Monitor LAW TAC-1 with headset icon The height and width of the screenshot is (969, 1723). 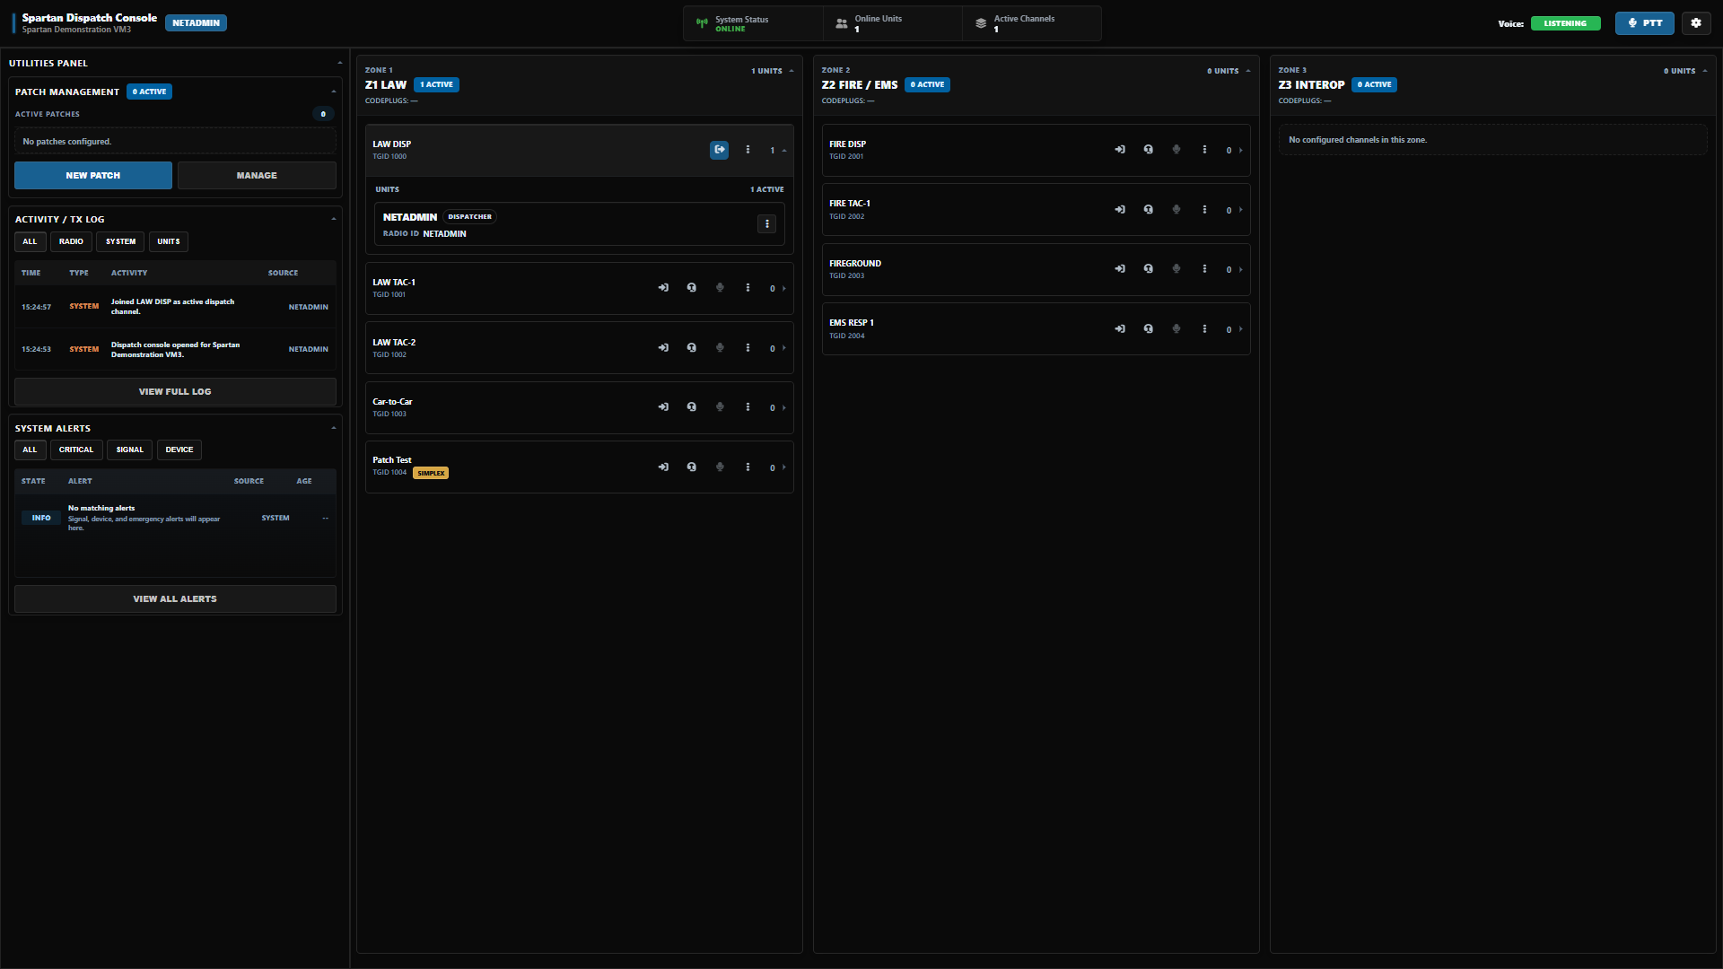[691, 288]
